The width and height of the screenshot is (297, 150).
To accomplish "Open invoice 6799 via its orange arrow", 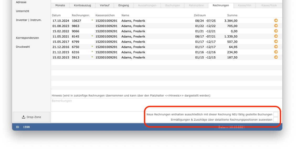I will 276,41.
